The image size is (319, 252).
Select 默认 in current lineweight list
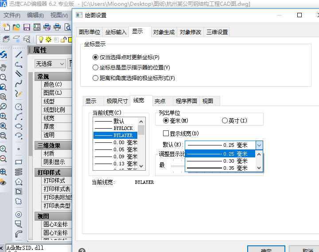click(x=115, y=121)
